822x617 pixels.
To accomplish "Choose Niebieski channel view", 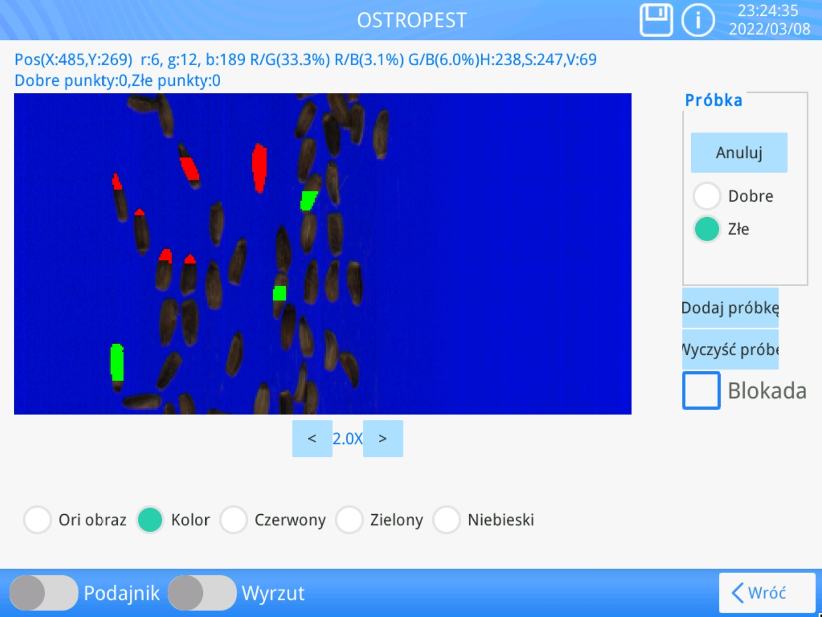I will pos(446,520).
